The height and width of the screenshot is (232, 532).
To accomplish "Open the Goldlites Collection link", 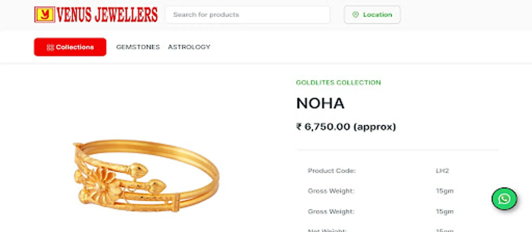I will [338, 82].
